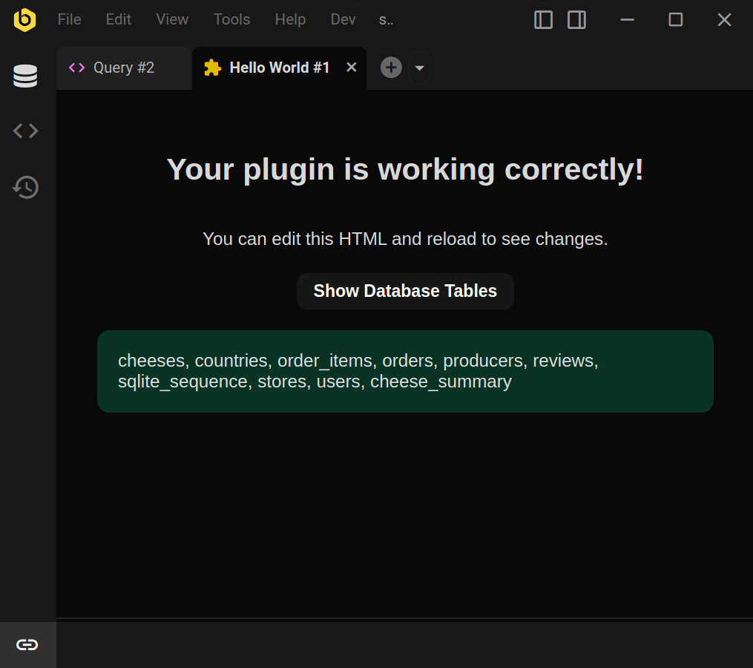Viewport: 753px width, 668px height.
Task: Toggle the primary left sidebar panel
Action: [543, 20]
